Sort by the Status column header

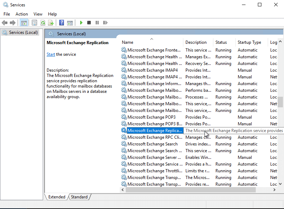pos(224,42)
